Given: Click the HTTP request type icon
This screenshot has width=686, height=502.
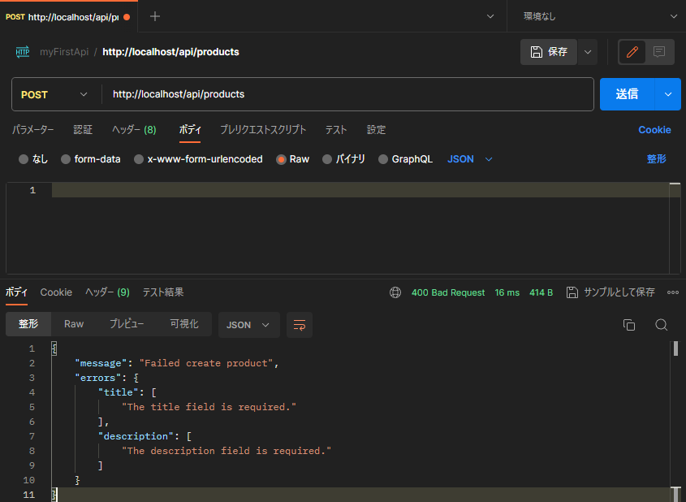Looking at the screenshot, I should pyautogui.click(x=22, y=52).
